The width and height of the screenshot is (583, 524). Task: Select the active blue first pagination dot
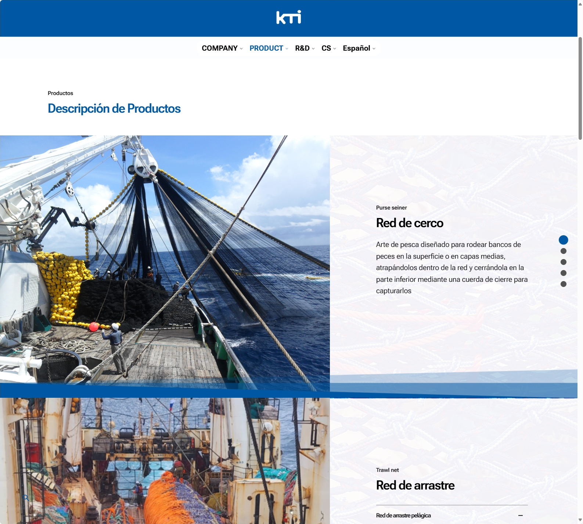coord(563,240)
